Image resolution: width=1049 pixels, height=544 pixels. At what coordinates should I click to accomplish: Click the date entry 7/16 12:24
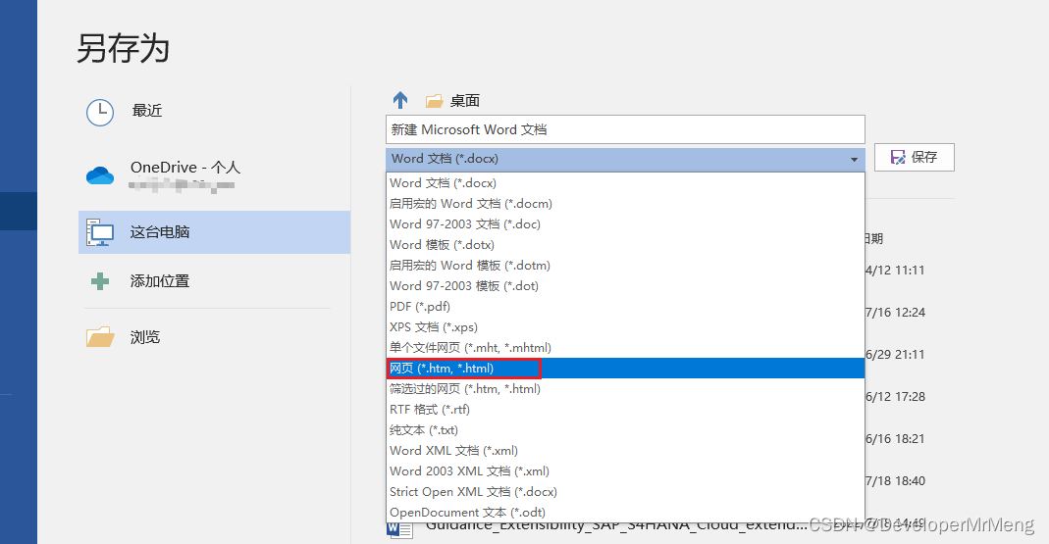click(x=895, y=313)
